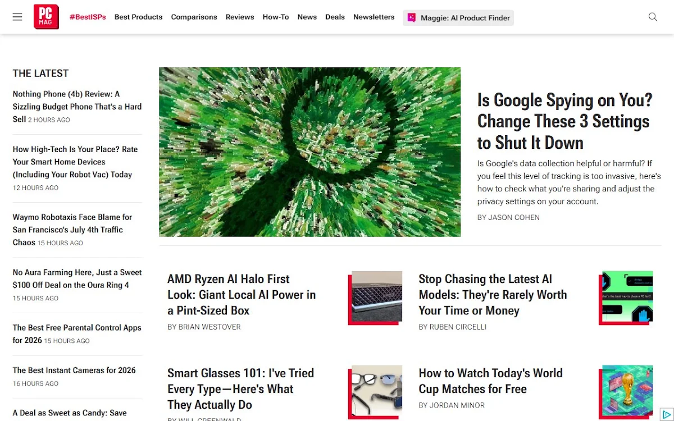Open Best Free Parental Control Apps article
Screen dimensions: 674x421
[x=77, y=334]
